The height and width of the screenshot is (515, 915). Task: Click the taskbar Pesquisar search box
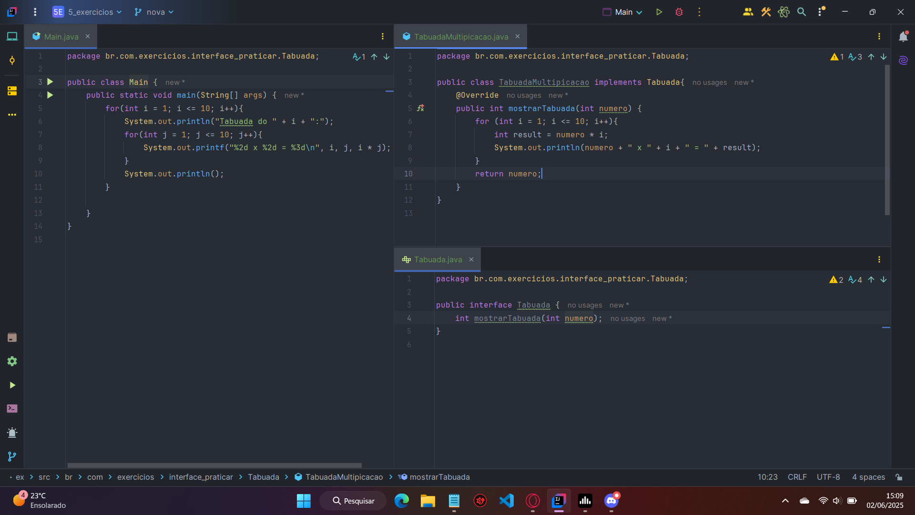353,501
